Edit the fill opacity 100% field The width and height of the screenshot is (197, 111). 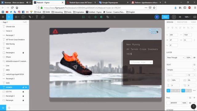coord(184,103)
